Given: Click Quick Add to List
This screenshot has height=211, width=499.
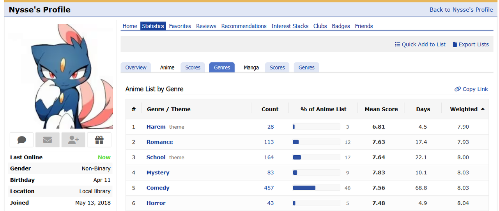Looking at the screenshot, I should [x=420, y=44].
